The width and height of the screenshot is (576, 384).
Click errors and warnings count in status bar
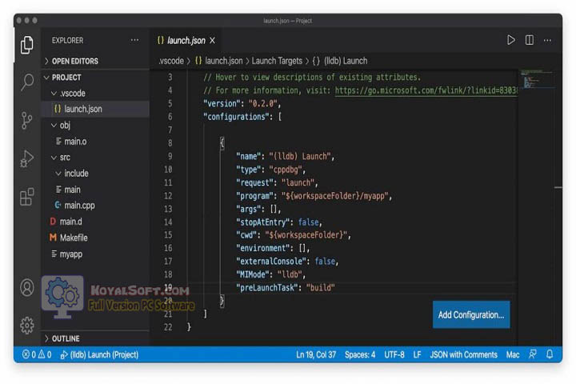(x=37, y=354)
